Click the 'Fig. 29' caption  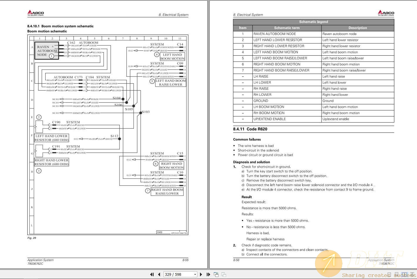(32, 238)
